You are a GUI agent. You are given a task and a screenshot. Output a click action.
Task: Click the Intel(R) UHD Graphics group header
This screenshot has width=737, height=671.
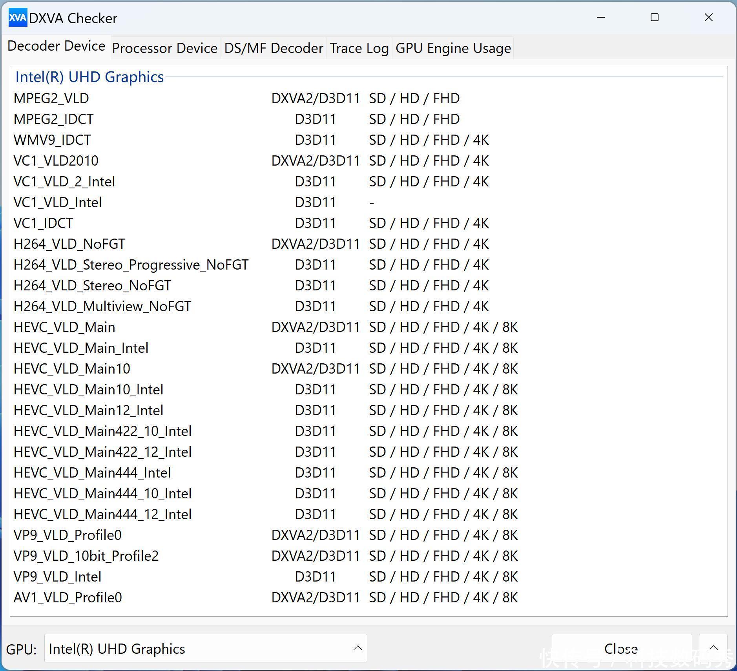coord(89,77)
